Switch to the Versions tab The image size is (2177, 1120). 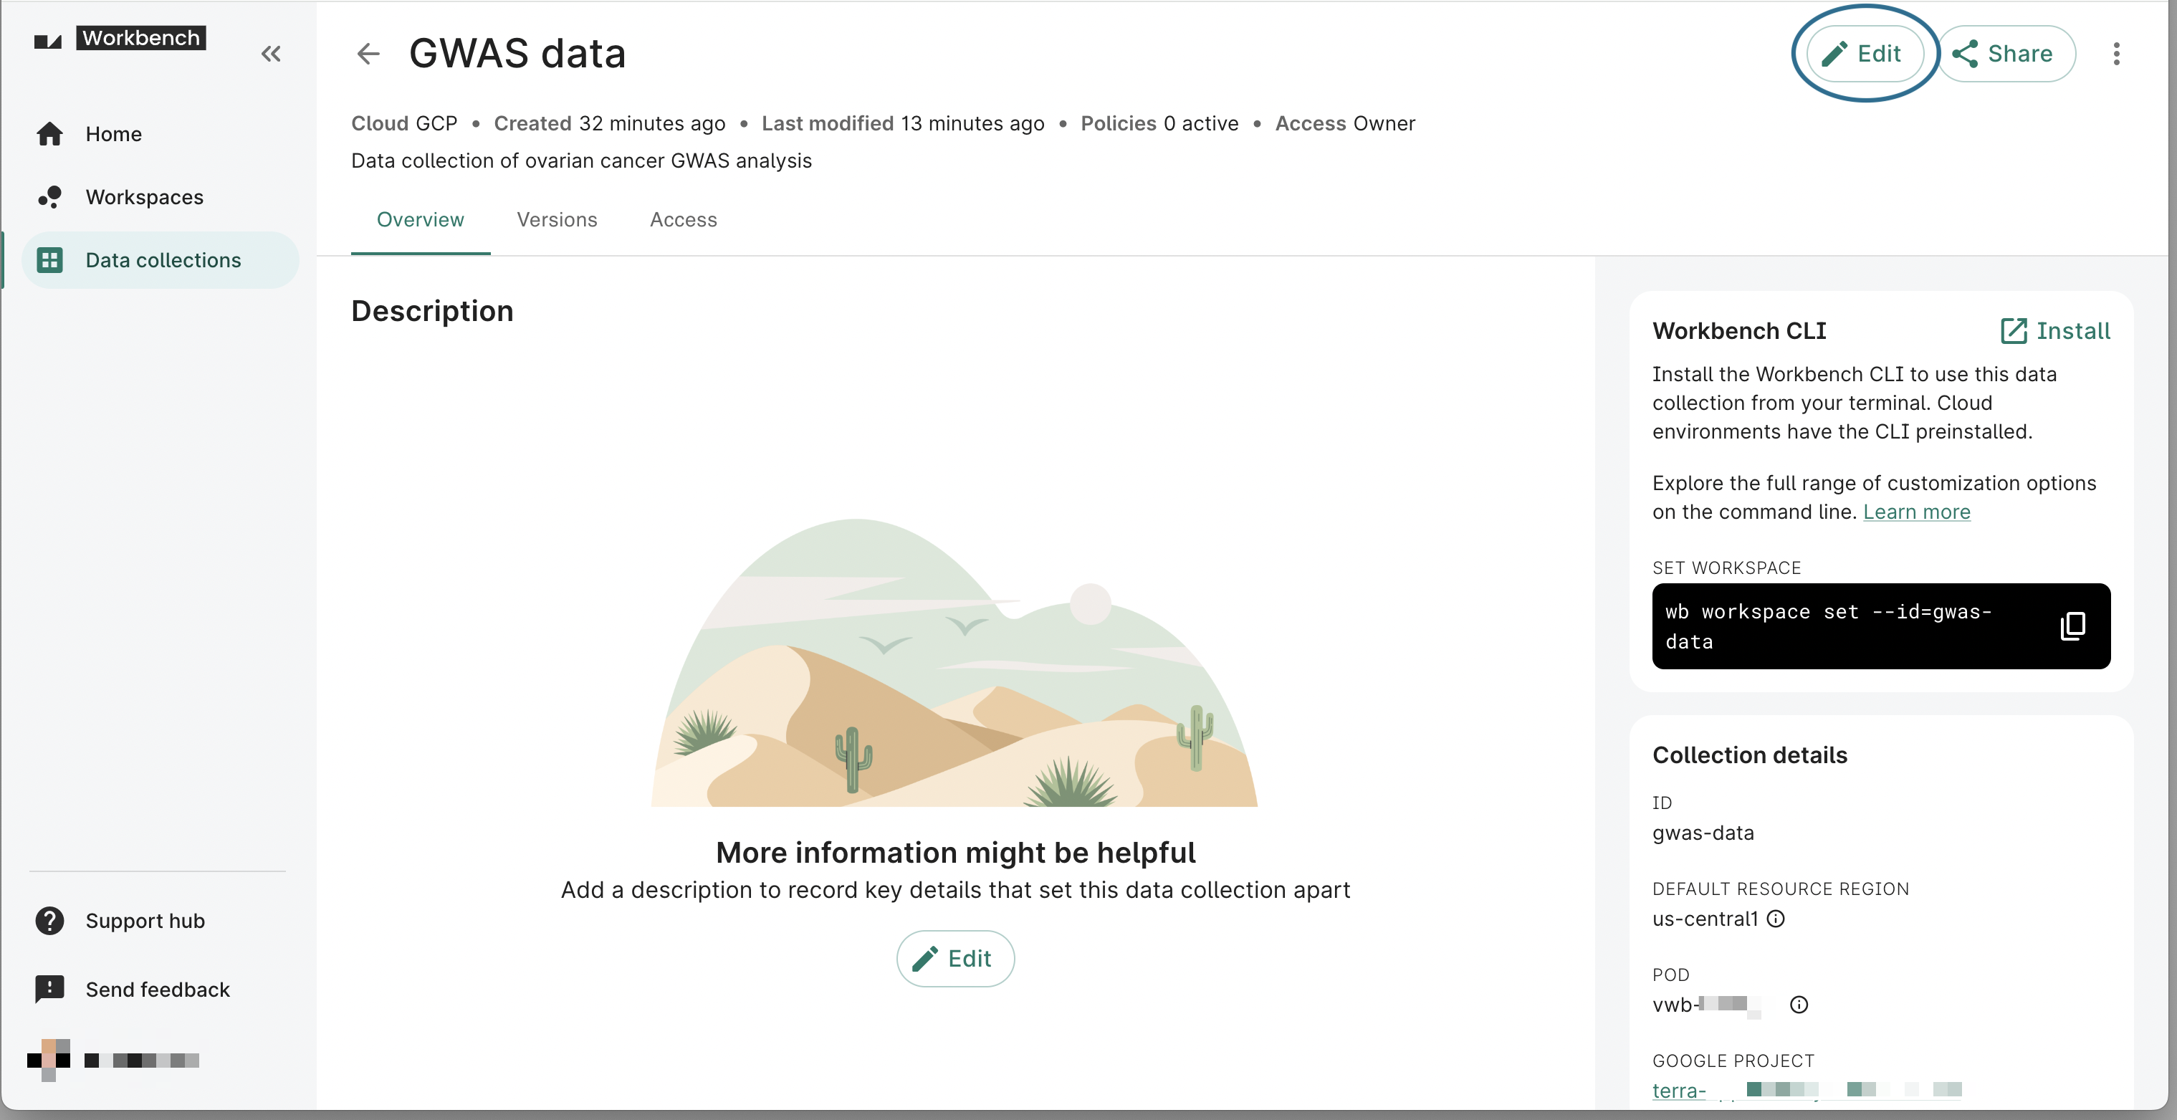(557, 220)
